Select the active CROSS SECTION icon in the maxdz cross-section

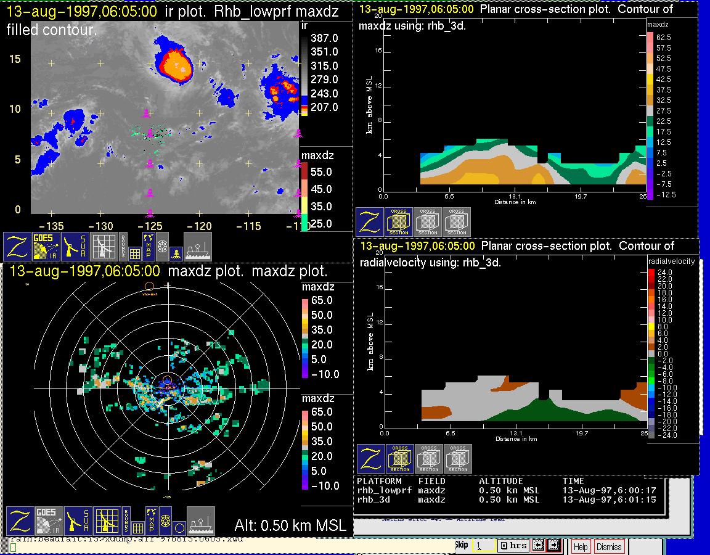click(399, 222)
